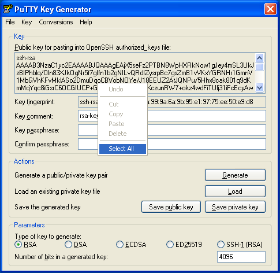Close the PuTTY Key Generator window
Image resolution: width=280 pixels, height=273 pixels.
[270, 9]
